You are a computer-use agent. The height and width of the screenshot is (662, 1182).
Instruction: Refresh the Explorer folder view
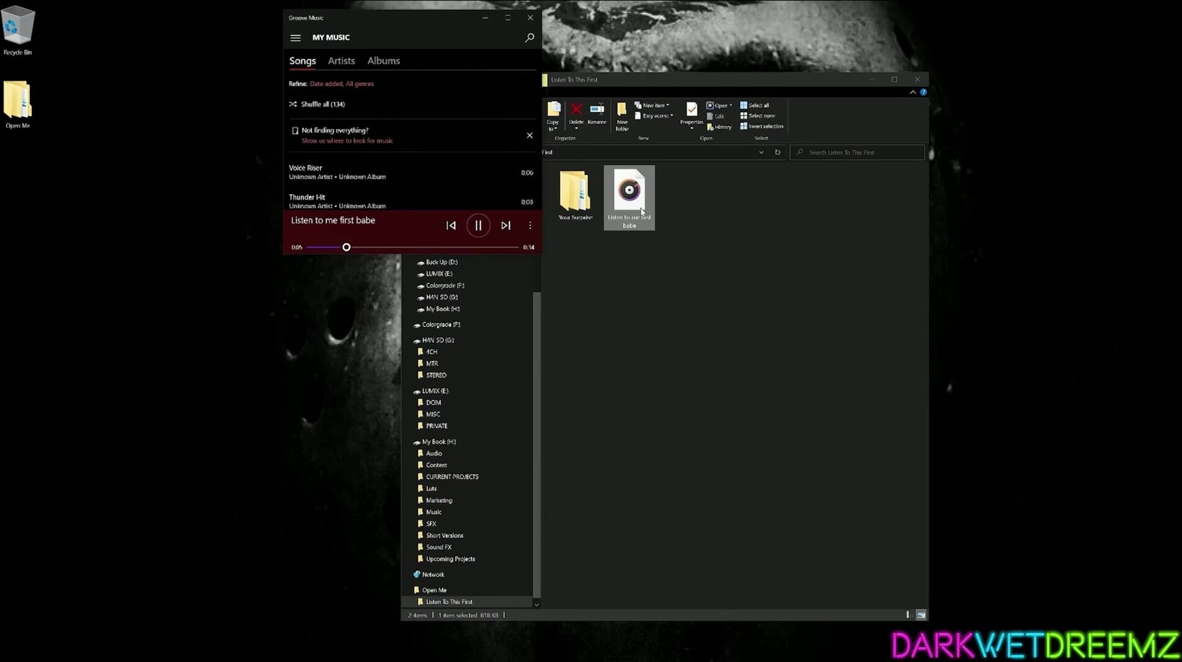(777, 152)
